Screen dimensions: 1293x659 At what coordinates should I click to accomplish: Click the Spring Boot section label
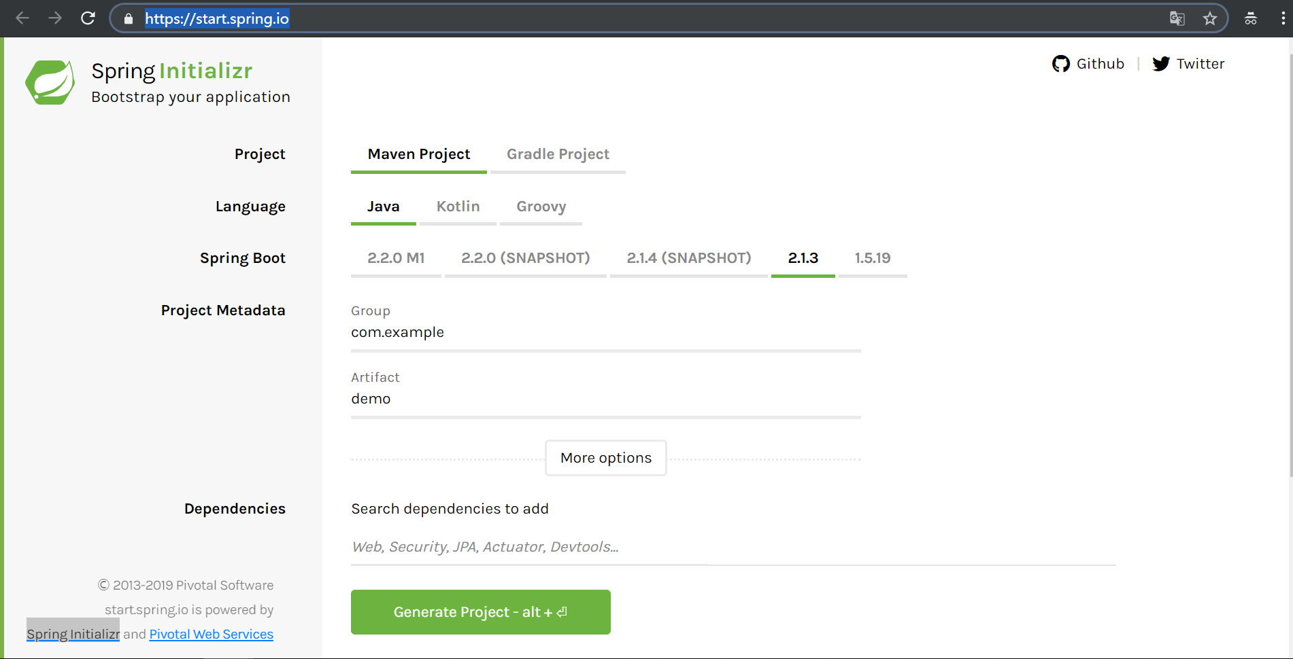tap(243, 259)
